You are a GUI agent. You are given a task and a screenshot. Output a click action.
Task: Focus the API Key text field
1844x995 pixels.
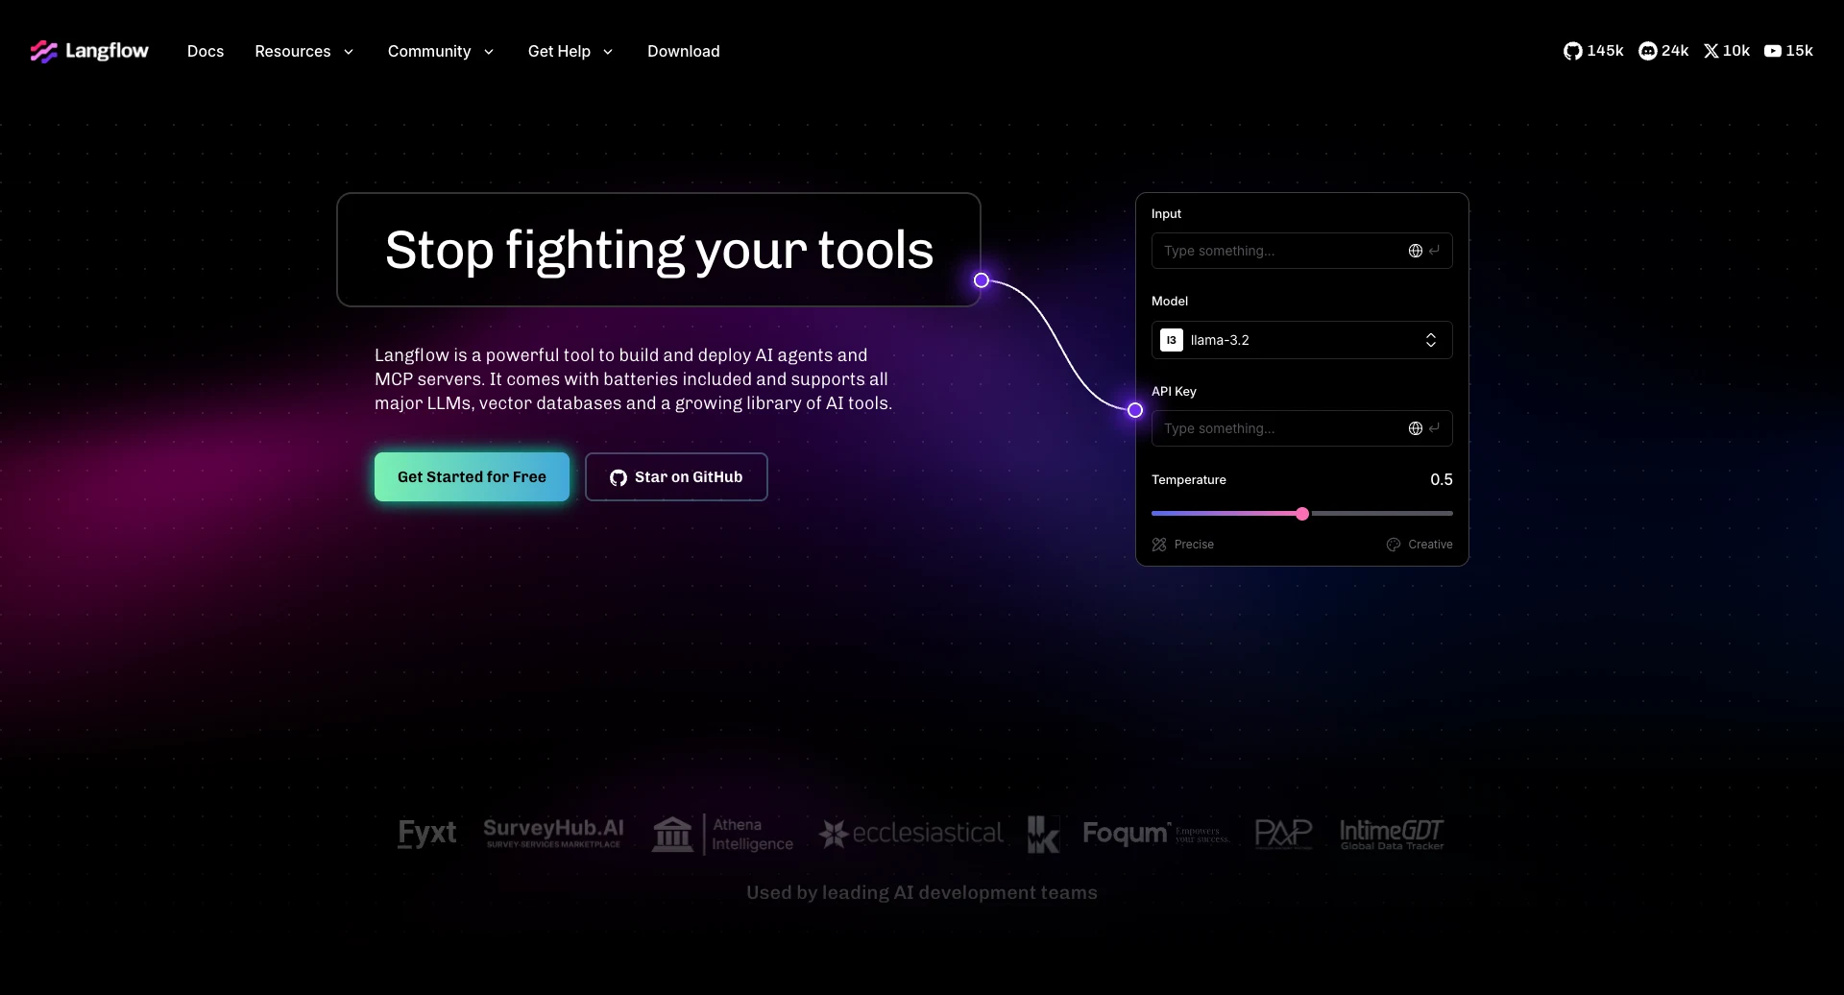click(1301, 428)
